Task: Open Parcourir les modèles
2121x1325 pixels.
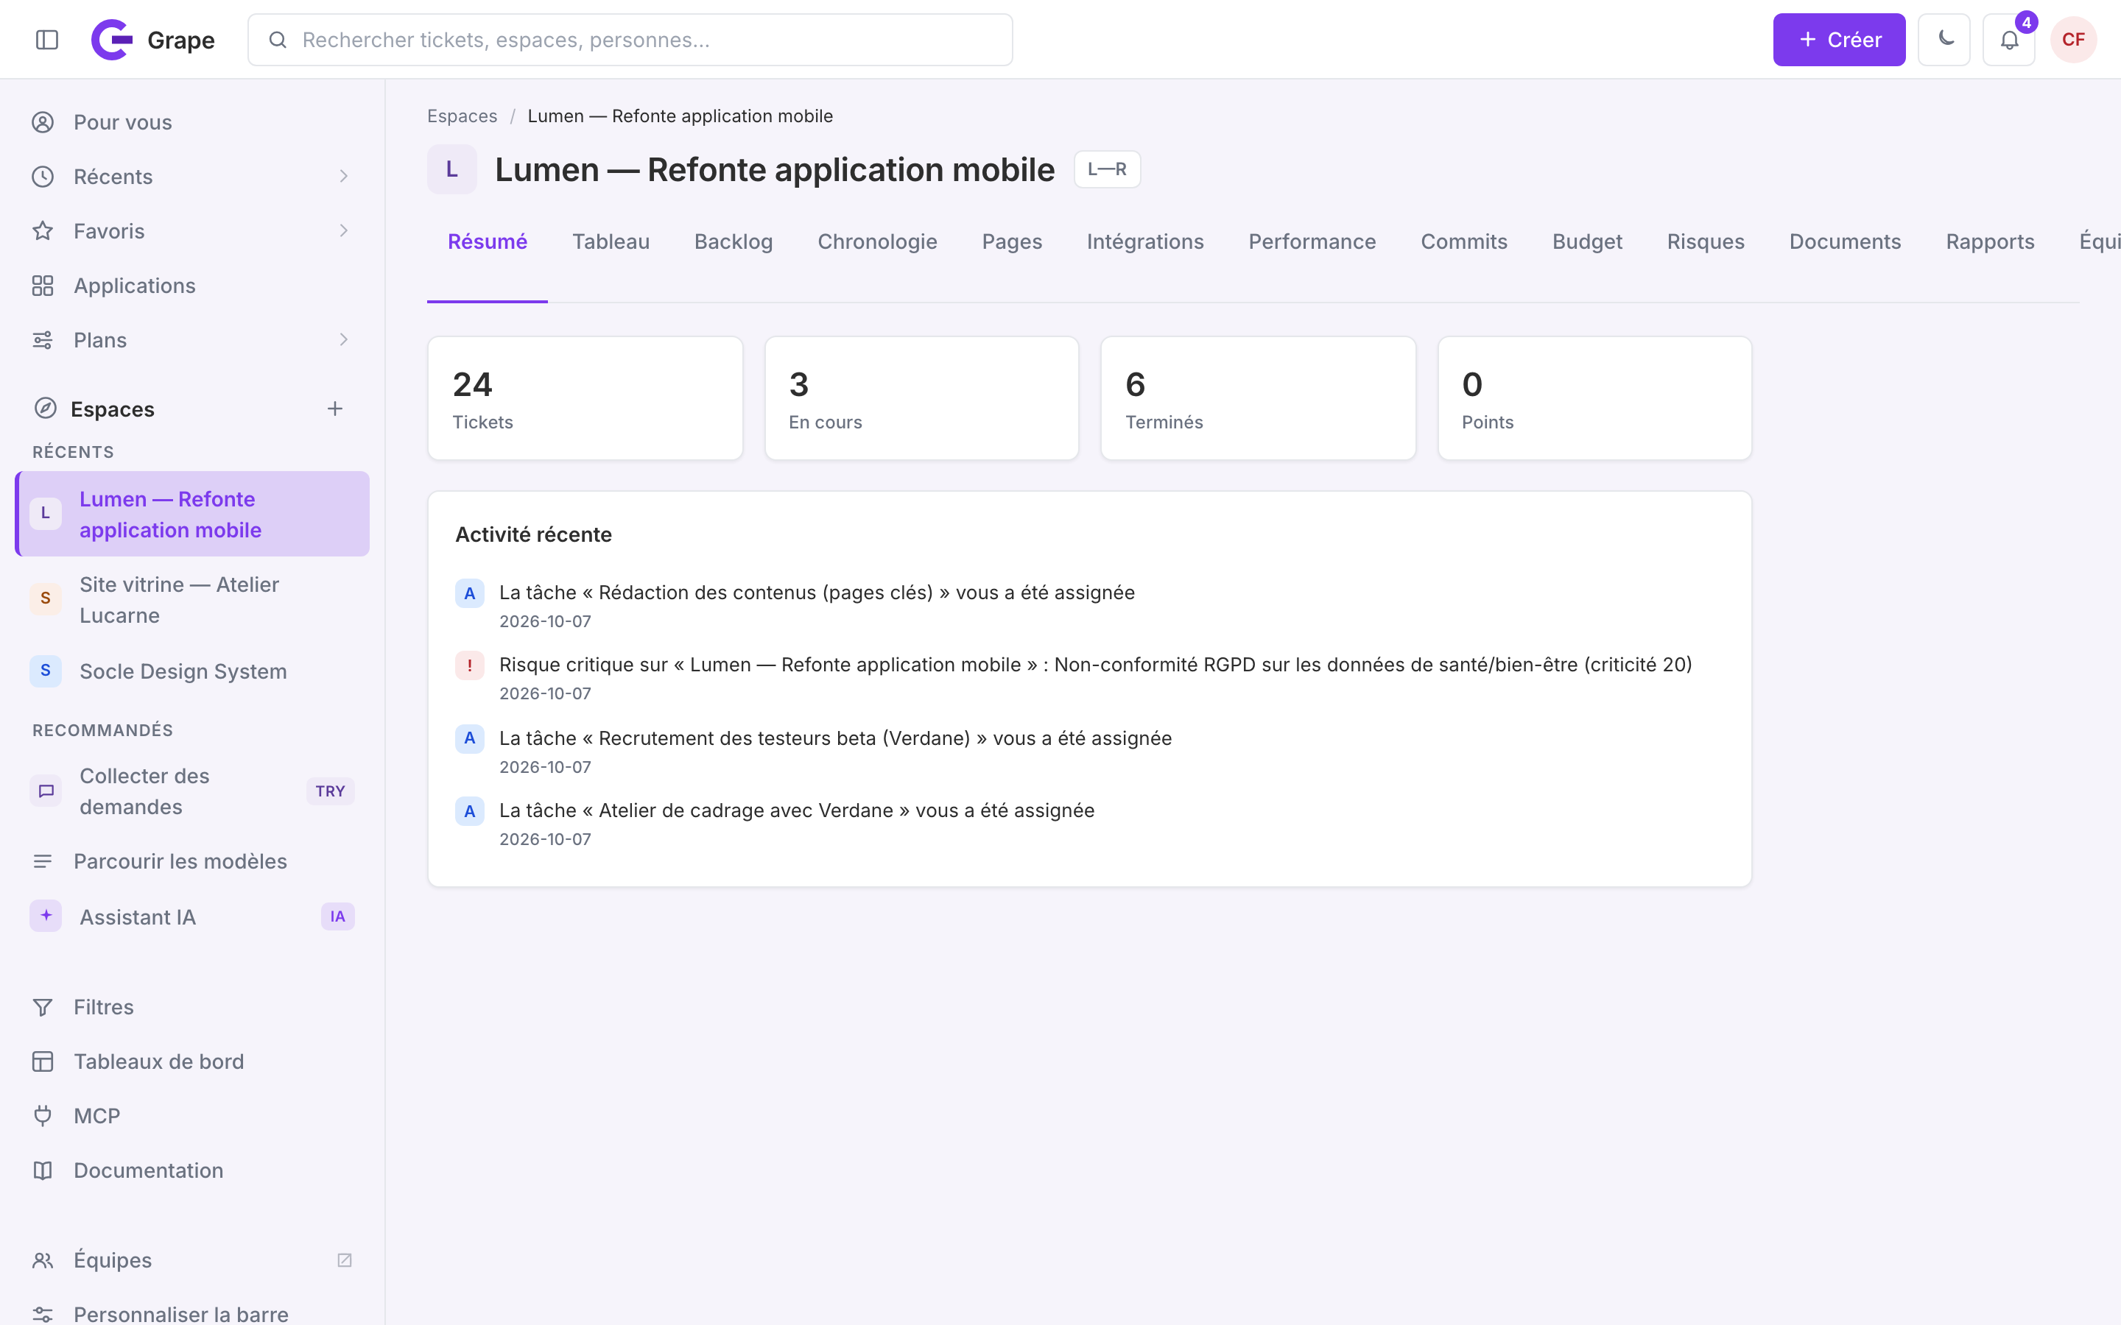Action: pos(192,861)
